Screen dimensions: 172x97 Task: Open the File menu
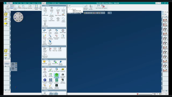[x=15, y=3]
